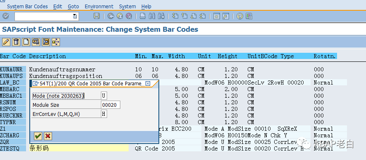Click the red Cancel icon in toolbar

(x=129, y=16)
